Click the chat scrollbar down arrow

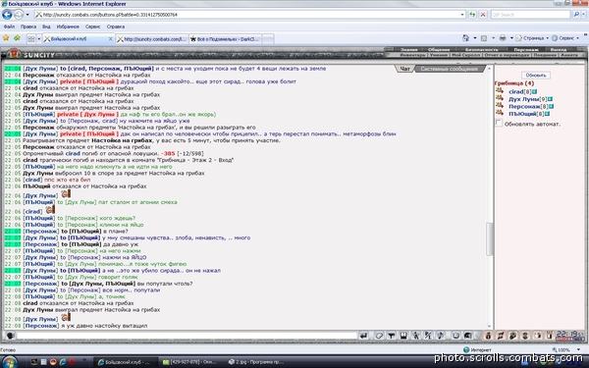[489, 326]
